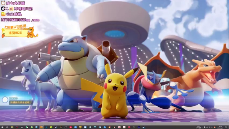This screenshot has width=229, height=129.
Task: Click the CPU temperature readout in tray
Action: pos(199,127)
